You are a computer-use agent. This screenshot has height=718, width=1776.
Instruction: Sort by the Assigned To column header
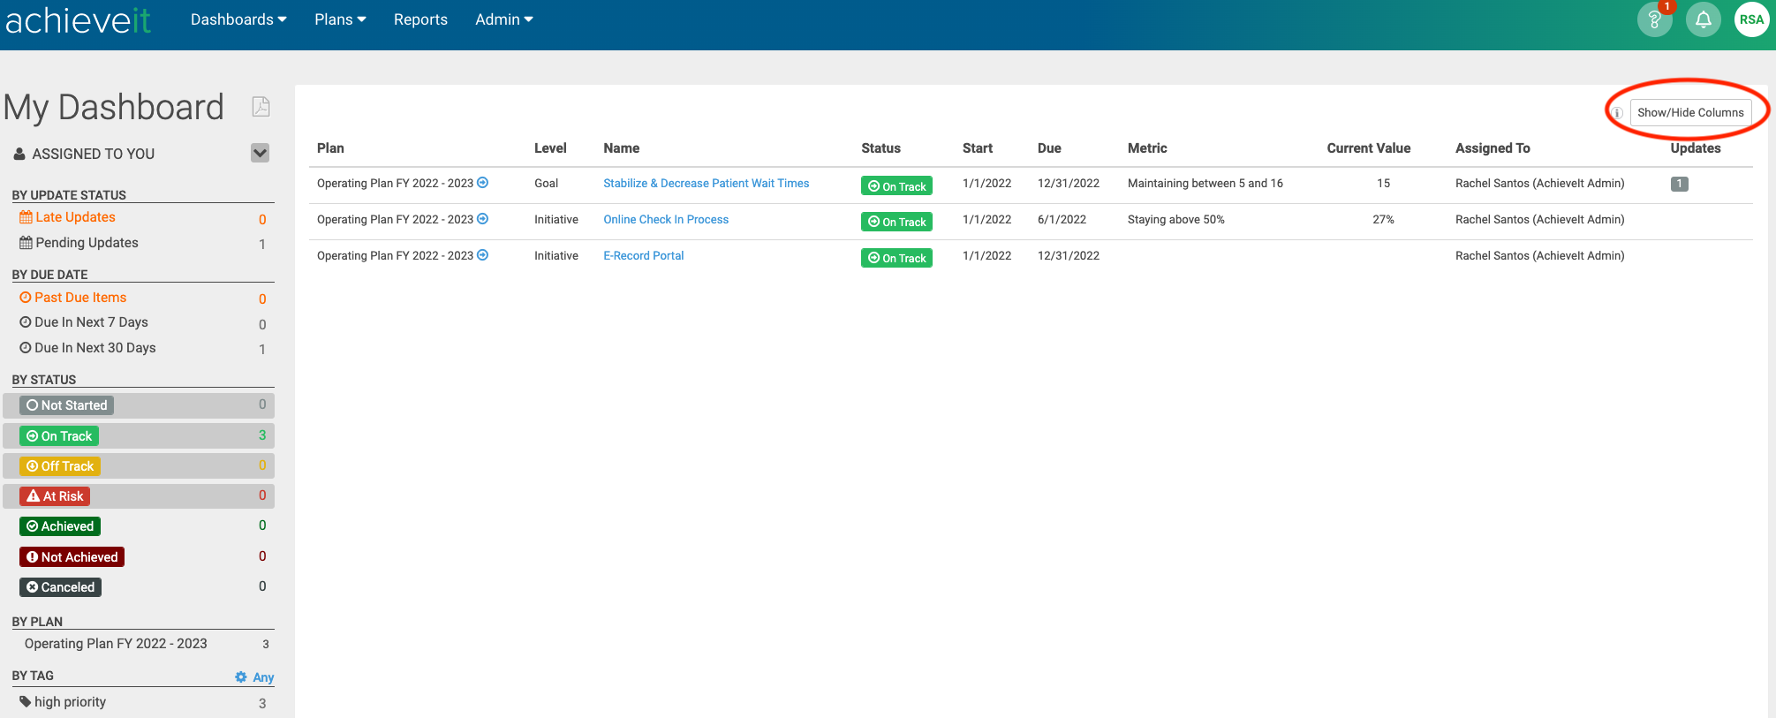[x=1493, y=148]
